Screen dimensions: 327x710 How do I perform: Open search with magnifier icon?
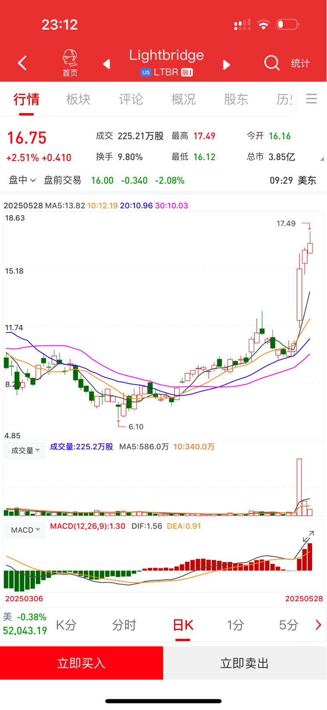(x=272, y=63)
